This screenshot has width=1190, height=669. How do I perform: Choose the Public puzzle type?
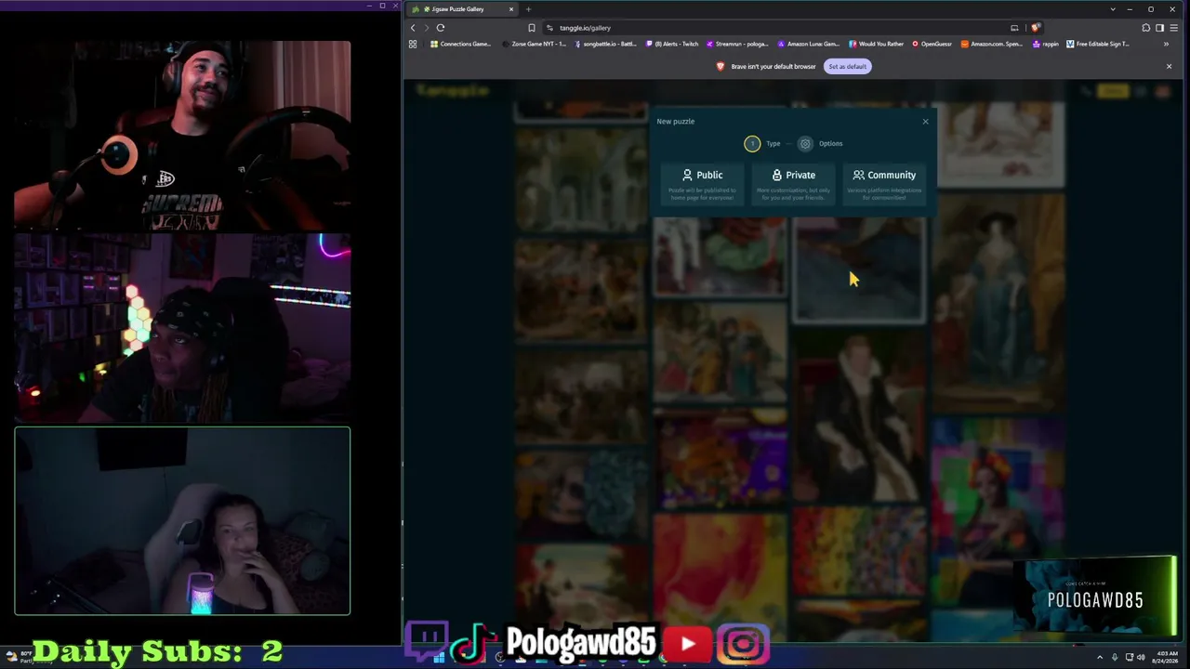pyautogui.click(x=702, y=184)
